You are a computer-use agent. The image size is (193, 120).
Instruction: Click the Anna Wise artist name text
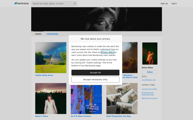[x=147, y=68]
